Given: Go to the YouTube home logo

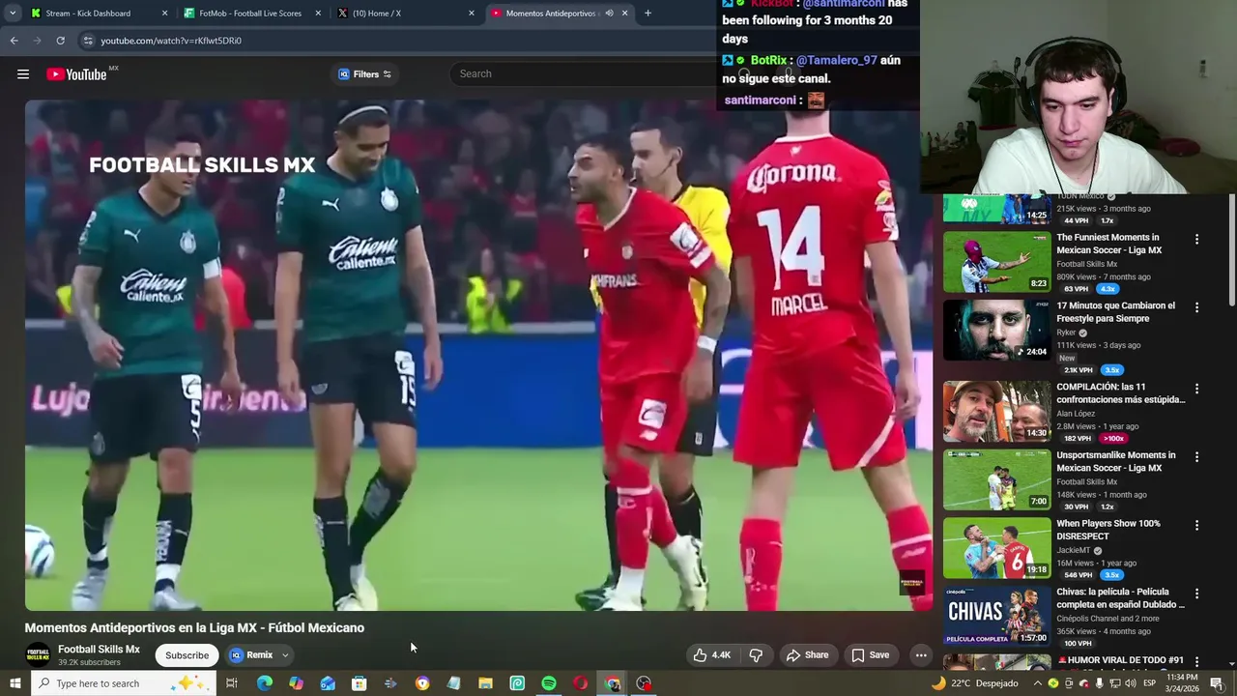Looking at the screenshot, I should [x=76, y=74].
